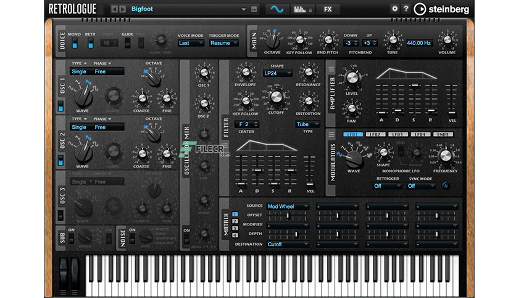
Task: Click the LFO sync indicator light
Action: coord(445,186)
